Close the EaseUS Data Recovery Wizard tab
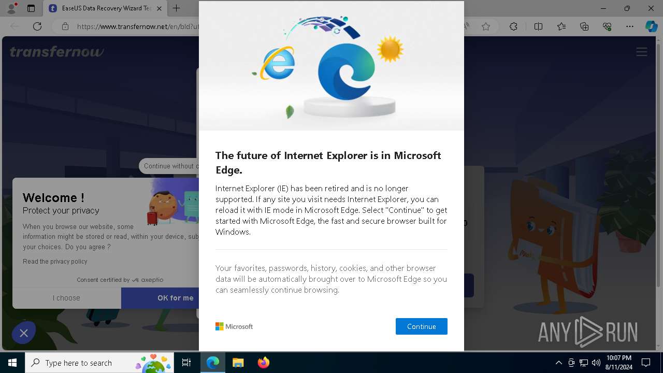This screenshot has width=663, height=373. pos(159,8)
